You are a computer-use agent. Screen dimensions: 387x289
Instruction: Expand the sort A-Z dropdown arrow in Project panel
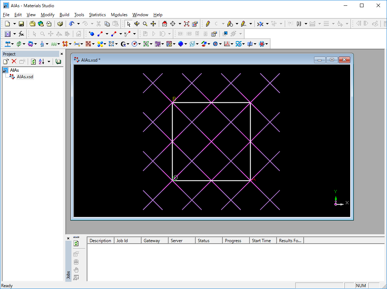49,62
